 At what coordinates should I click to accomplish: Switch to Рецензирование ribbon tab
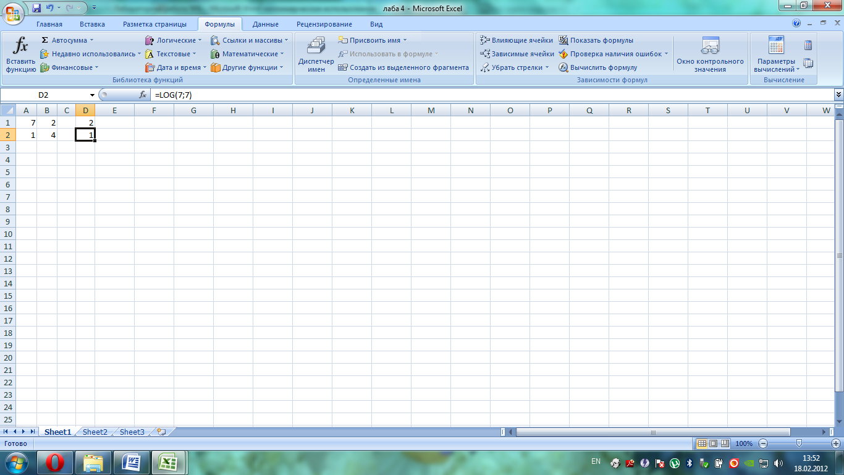(324, 24)
